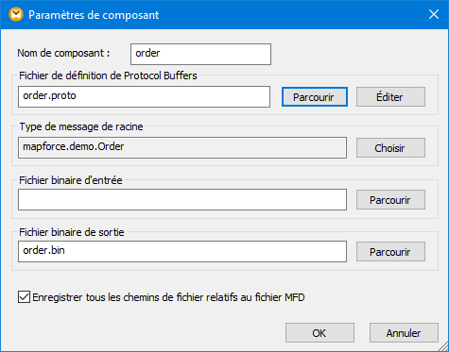
Task: Click the empty Fichier binaire d'entrée field
Action: point(182,200)
